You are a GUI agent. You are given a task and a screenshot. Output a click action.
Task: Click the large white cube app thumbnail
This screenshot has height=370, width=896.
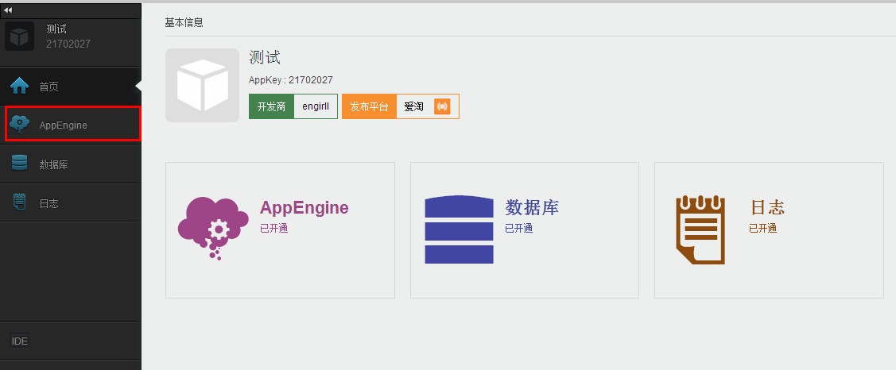[202, 85]
